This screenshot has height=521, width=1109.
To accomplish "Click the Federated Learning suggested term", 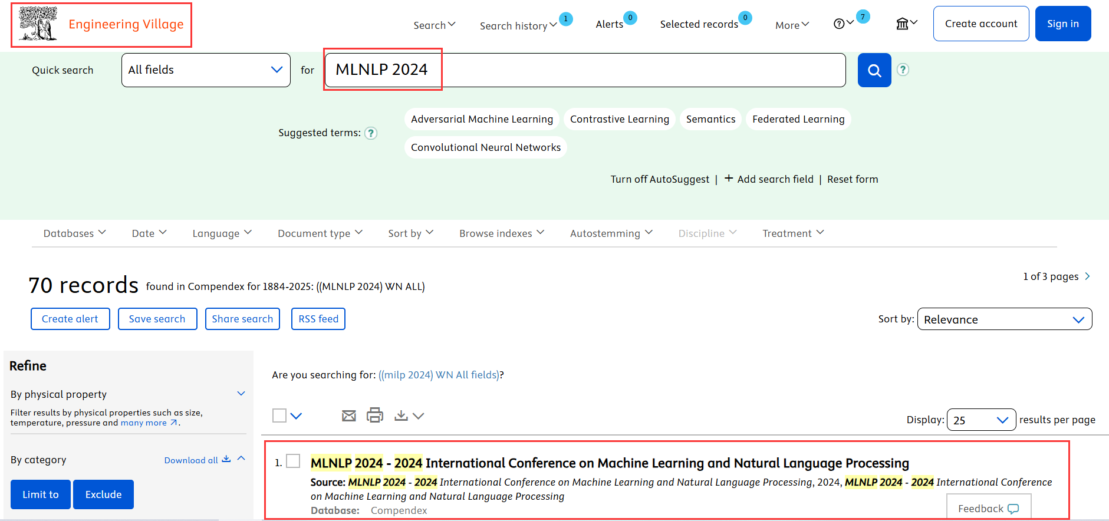I will 798,119.
